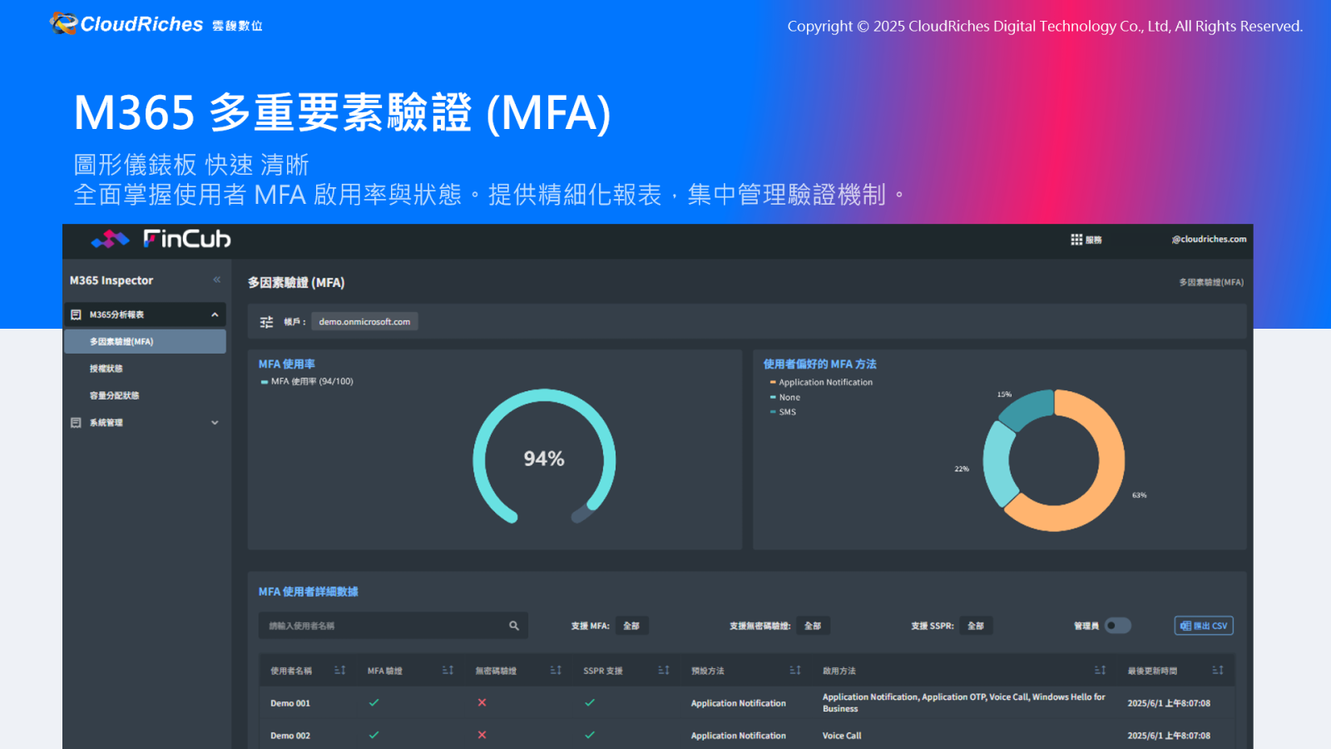Click the CloudRiches logo at top left
Image resolution: width=1331 pixels, height=749 pixels.
[x=156, y=24]
